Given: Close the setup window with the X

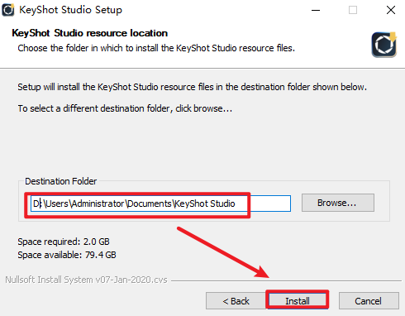Looking at the screenshot, I should click(x=391, y=10).
